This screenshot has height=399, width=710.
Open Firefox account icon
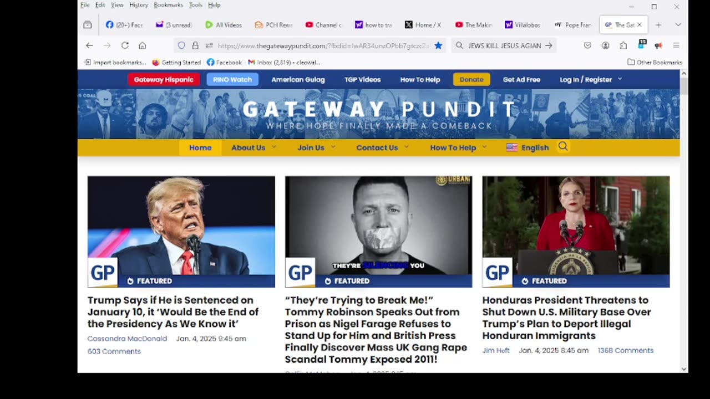pos(605,45)
